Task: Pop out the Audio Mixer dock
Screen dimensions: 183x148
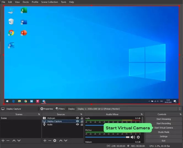Action: point(142,114)
